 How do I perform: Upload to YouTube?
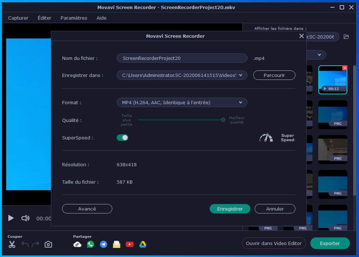coord(130,244)
